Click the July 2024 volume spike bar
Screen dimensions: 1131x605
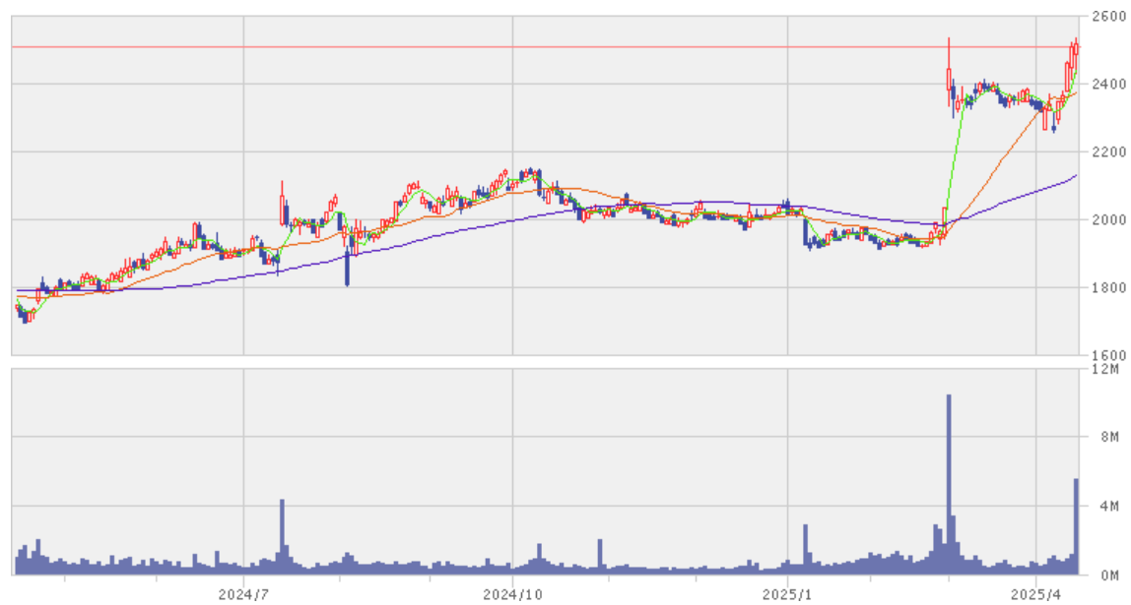tap(282, 536)
